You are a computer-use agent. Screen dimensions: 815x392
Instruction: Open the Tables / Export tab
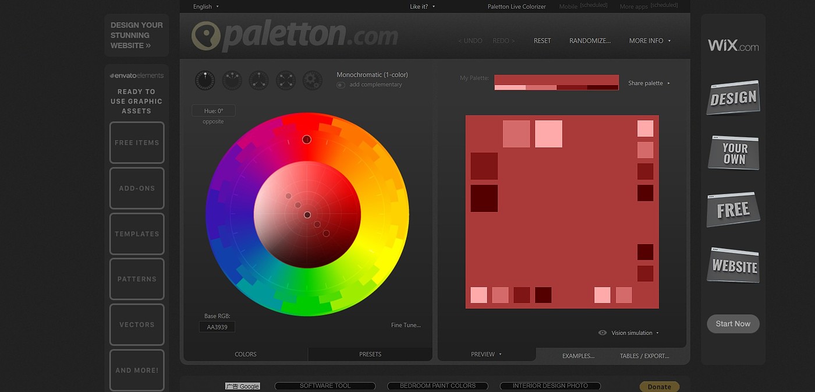[644, 356]
